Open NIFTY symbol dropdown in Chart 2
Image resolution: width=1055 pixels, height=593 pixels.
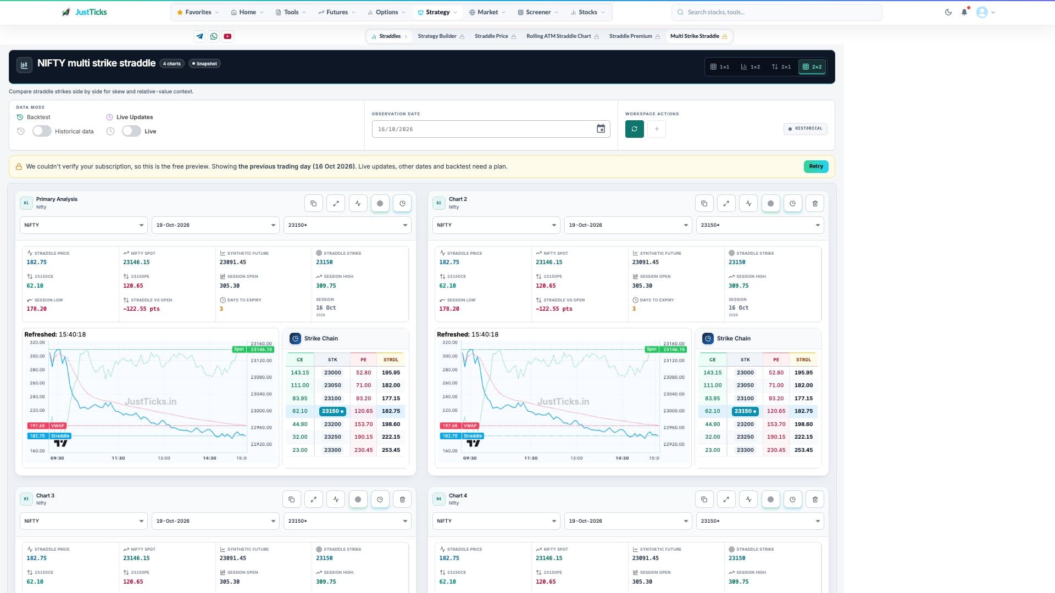[x=496, y=225]
